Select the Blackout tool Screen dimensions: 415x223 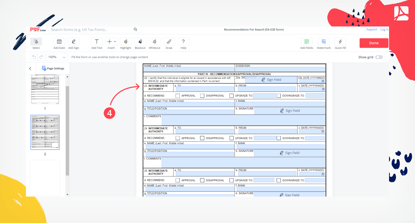pyautogui.click(x=140, y=44)
